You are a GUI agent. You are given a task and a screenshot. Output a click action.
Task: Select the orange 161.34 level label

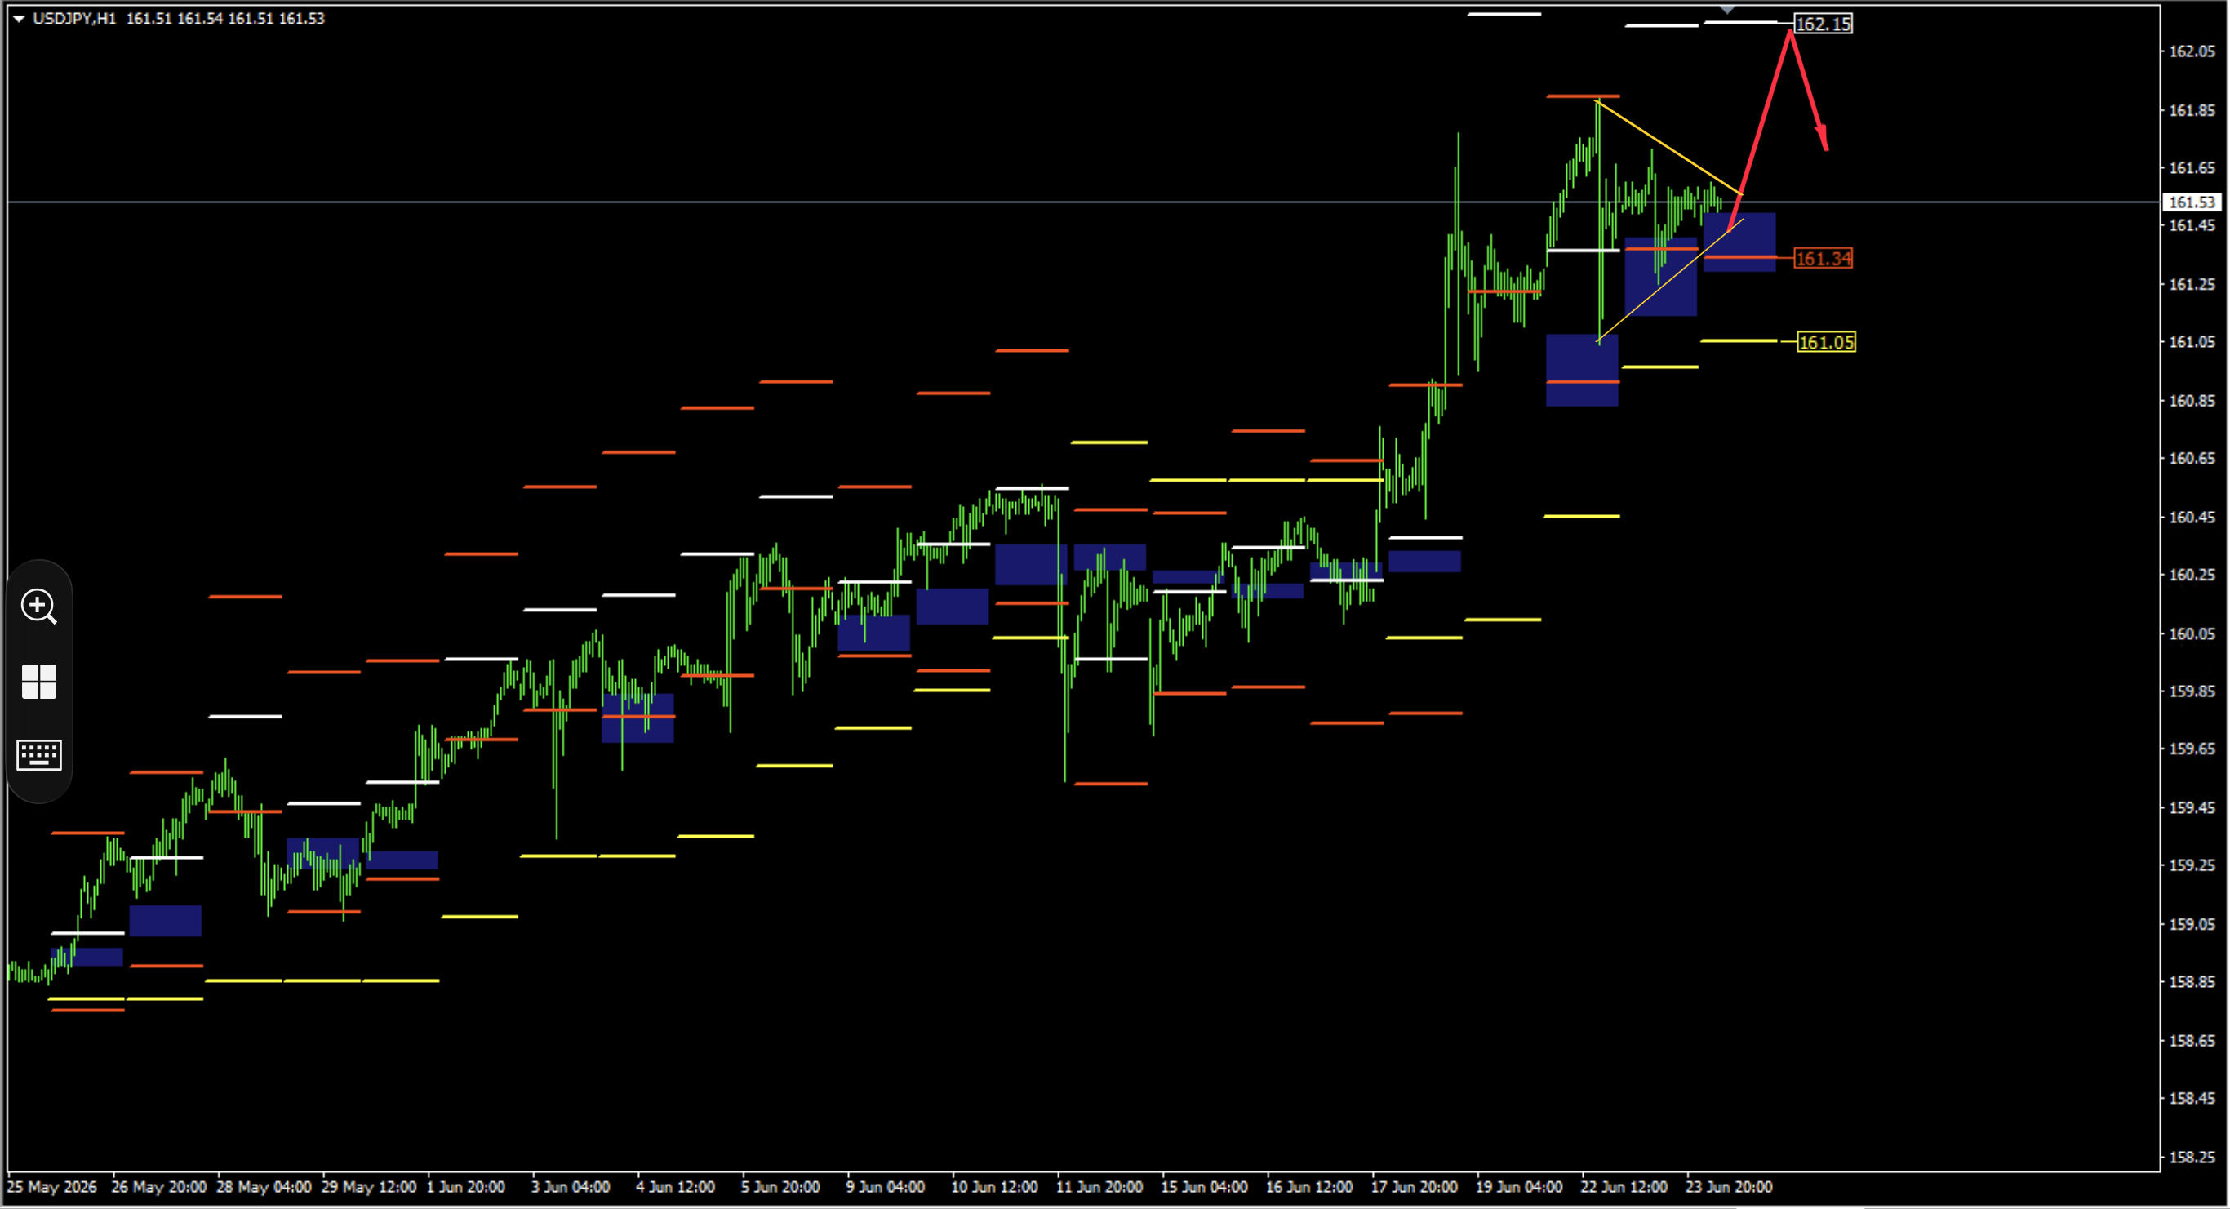[x=1822, y=258]
